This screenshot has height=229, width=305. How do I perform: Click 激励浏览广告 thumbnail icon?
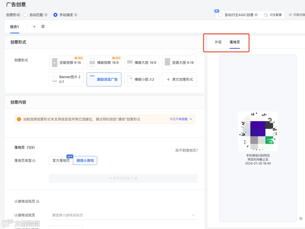(x=92, y=79)
